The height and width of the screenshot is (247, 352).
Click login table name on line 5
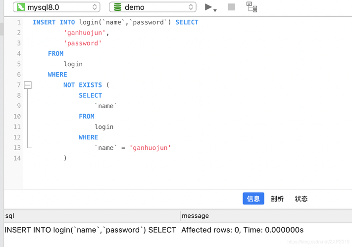coord(73,64)
